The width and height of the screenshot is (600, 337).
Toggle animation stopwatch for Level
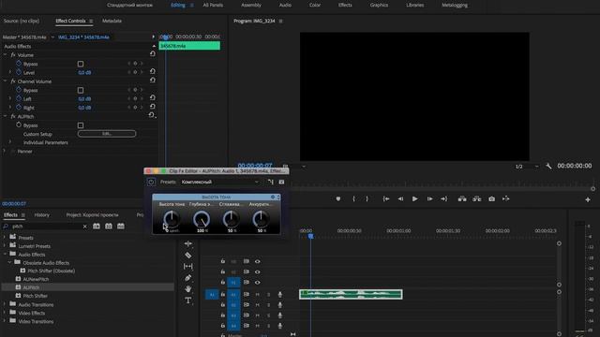[x=19, y=72]
